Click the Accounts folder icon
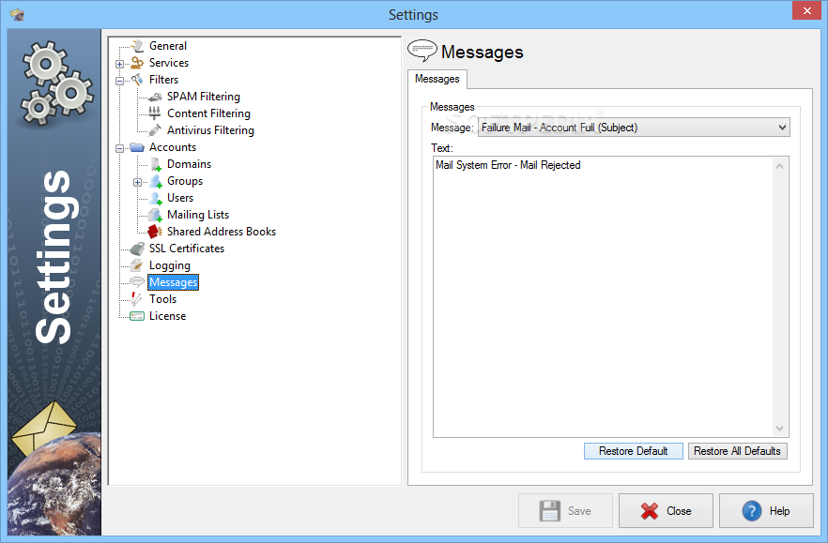The width and height of the screenshot is (828, 543). pos(137,147)
